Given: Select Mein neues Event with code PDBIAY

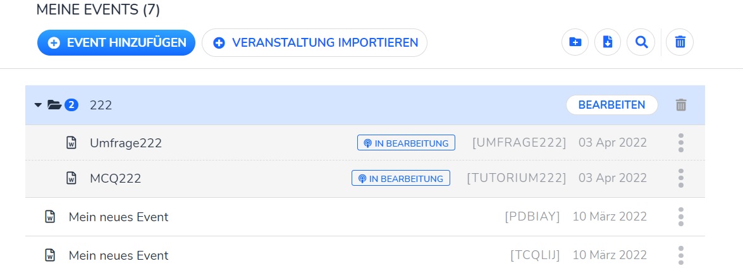Looking at the screenshot, I should pos(118,217).
